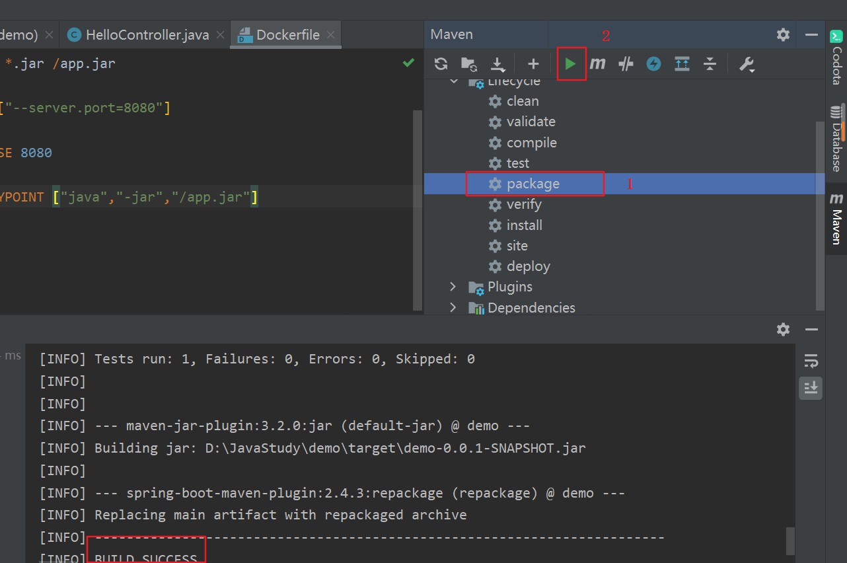Toggle soft-wrap in console output
Screen dimensions: 847x563
(811, 361)
